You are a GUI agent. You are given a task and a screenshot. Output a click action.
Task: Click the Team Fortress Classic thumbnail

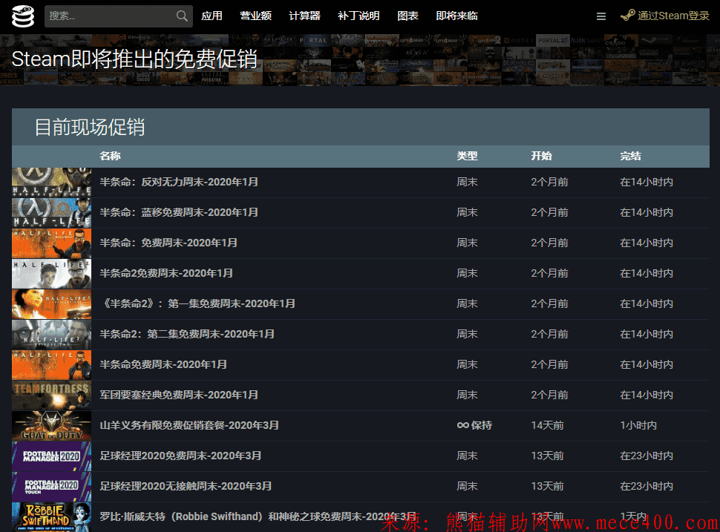(51, 395)
